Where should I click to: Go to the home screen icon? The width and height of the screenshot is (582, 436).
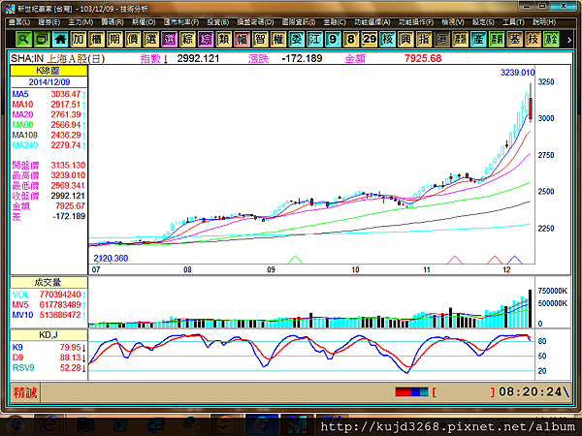[x=60, y=39]
